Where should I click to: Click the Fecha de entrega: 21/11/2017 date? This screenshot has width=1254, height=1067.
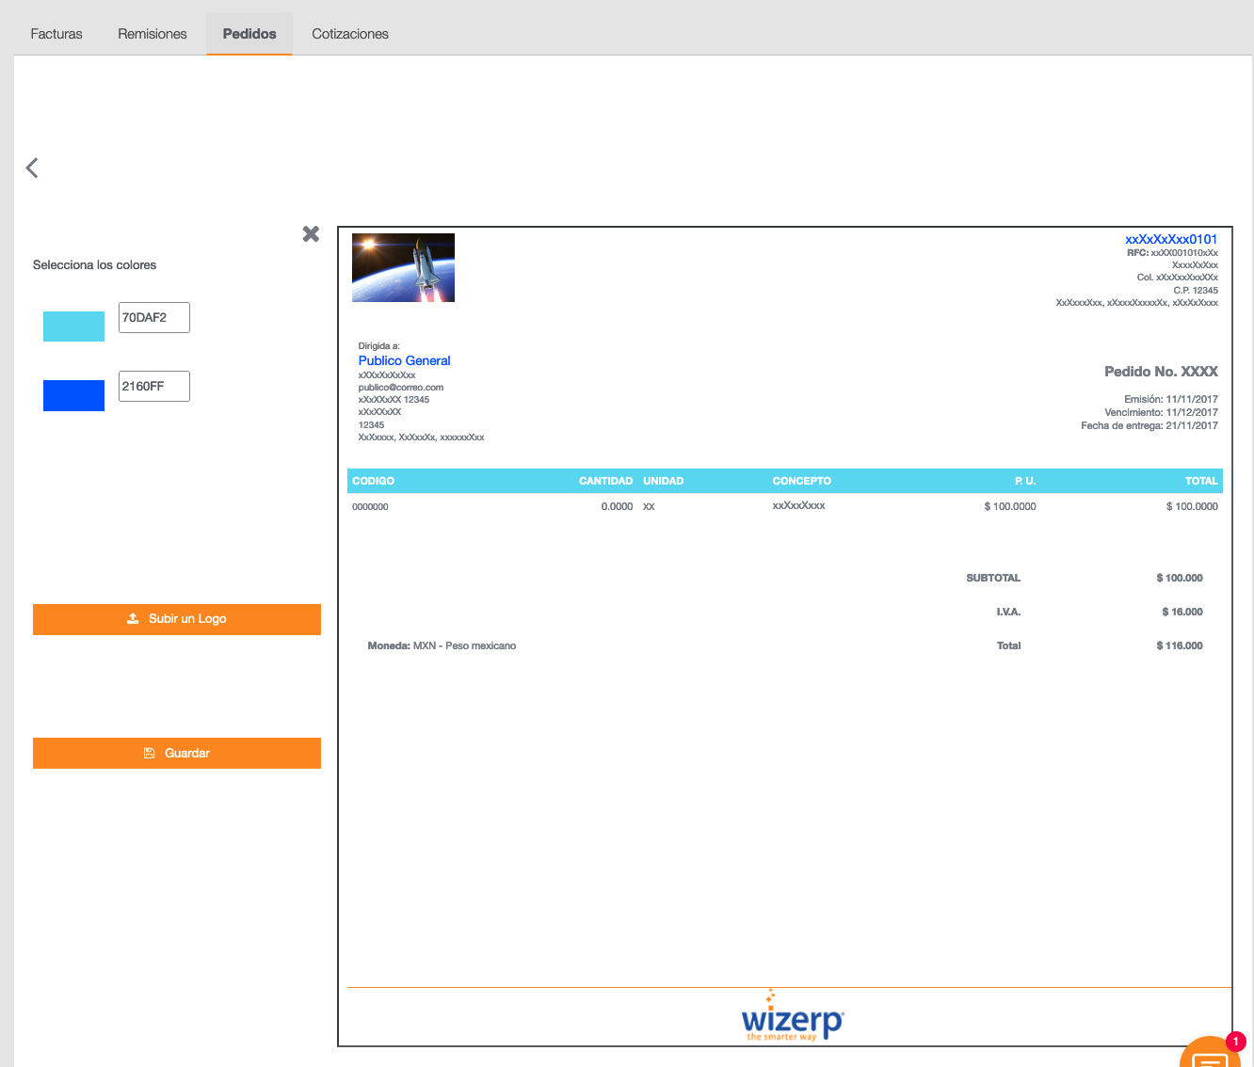[x=1149, y=425]
